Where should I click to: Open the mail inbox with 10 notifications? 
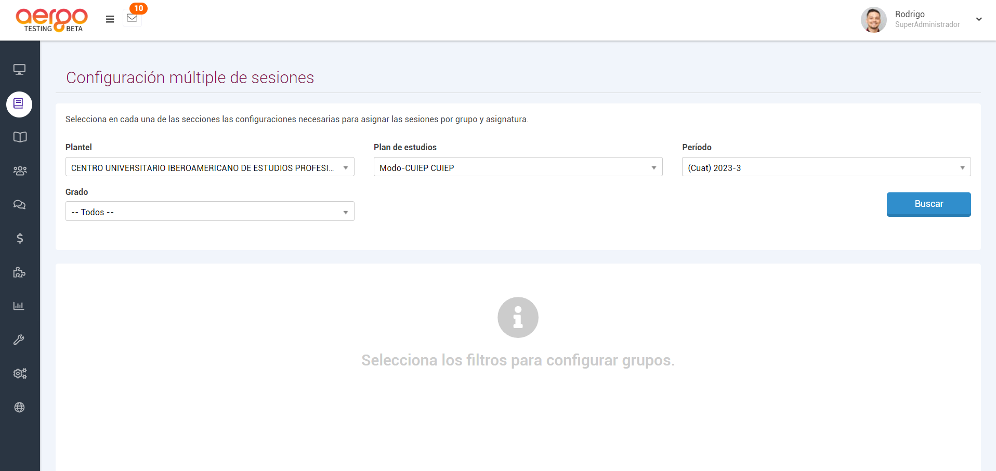click(132, 18)
